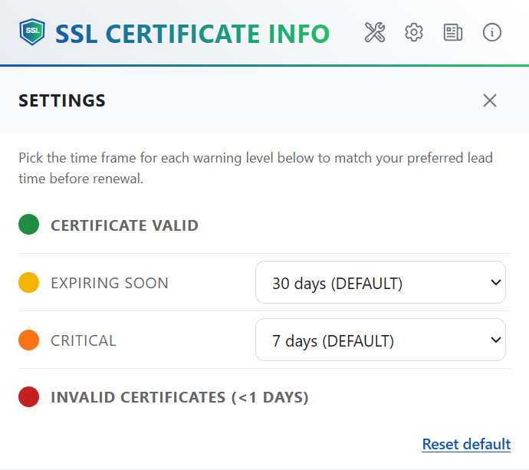Click the CRITICAL label
Image resolution: width=529 pixels, height=470 pixels.
(x=84, y=340)
